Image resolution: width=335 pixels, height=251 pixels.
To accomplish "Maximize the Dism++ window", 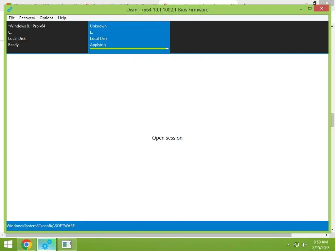I will pyautogui.click(x=310, y=8).
